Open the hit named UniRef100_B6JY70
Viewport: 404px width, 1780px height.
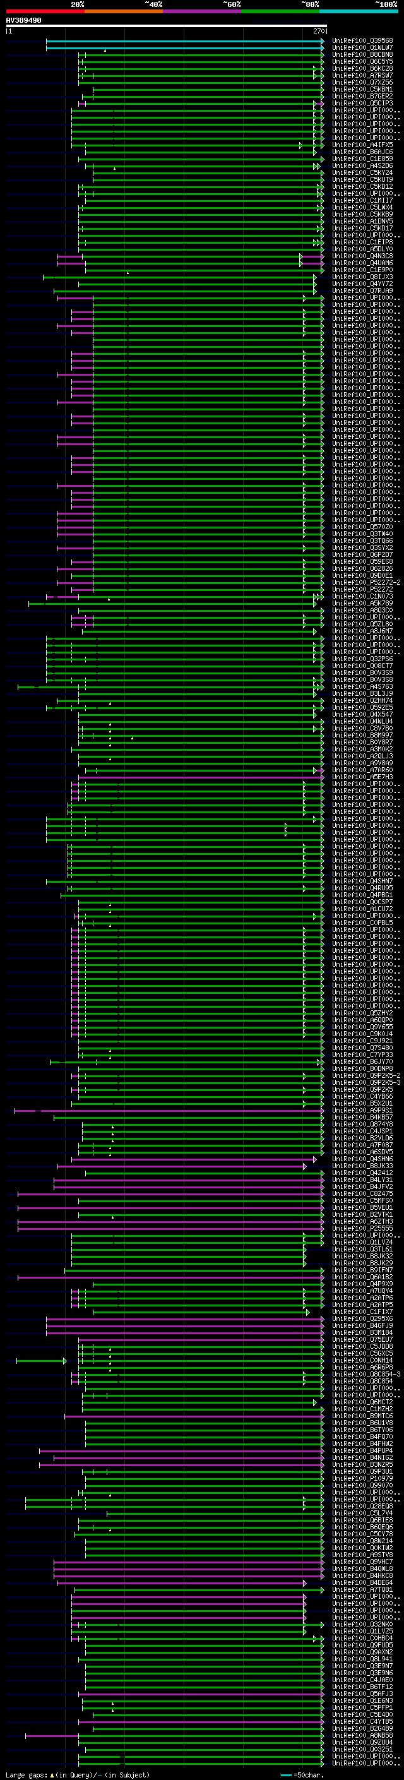pyautogui.click(x=362, y=1061)
